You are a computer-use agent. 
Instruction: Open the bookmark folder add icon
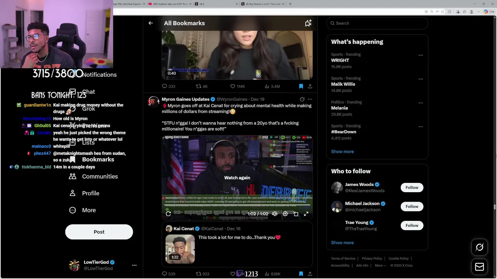tap(308, 23)
